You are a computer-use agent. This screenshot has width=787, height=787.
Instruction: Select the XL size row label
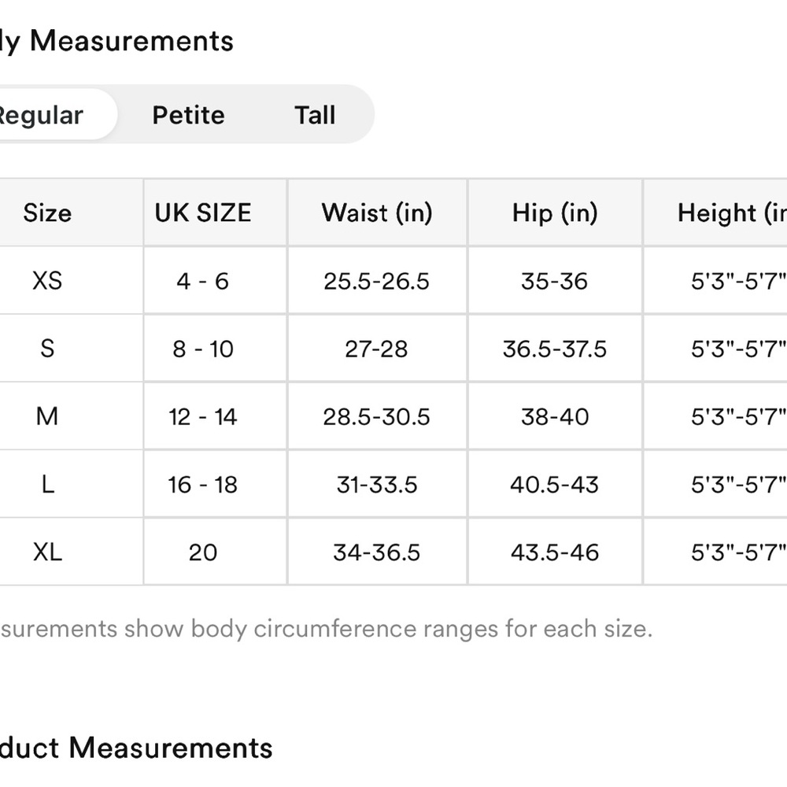tap(47, 552)
